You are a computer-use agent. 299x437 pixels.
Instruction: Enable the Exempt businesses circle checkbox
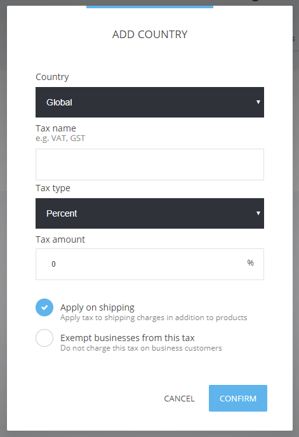click(x=44, y=338)
